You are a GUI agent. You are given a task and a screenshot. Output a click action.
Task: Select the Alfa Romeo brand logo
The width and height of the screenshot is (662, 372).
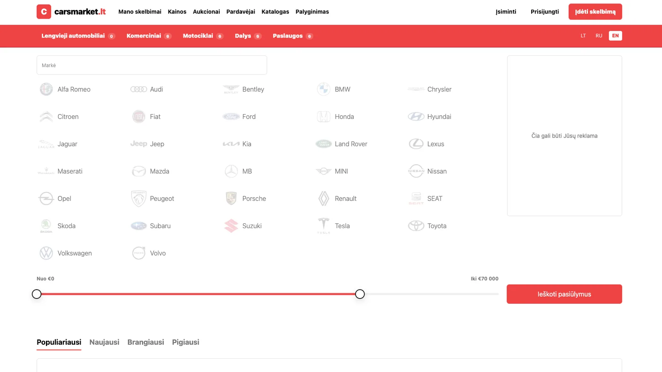click(46, 89)
